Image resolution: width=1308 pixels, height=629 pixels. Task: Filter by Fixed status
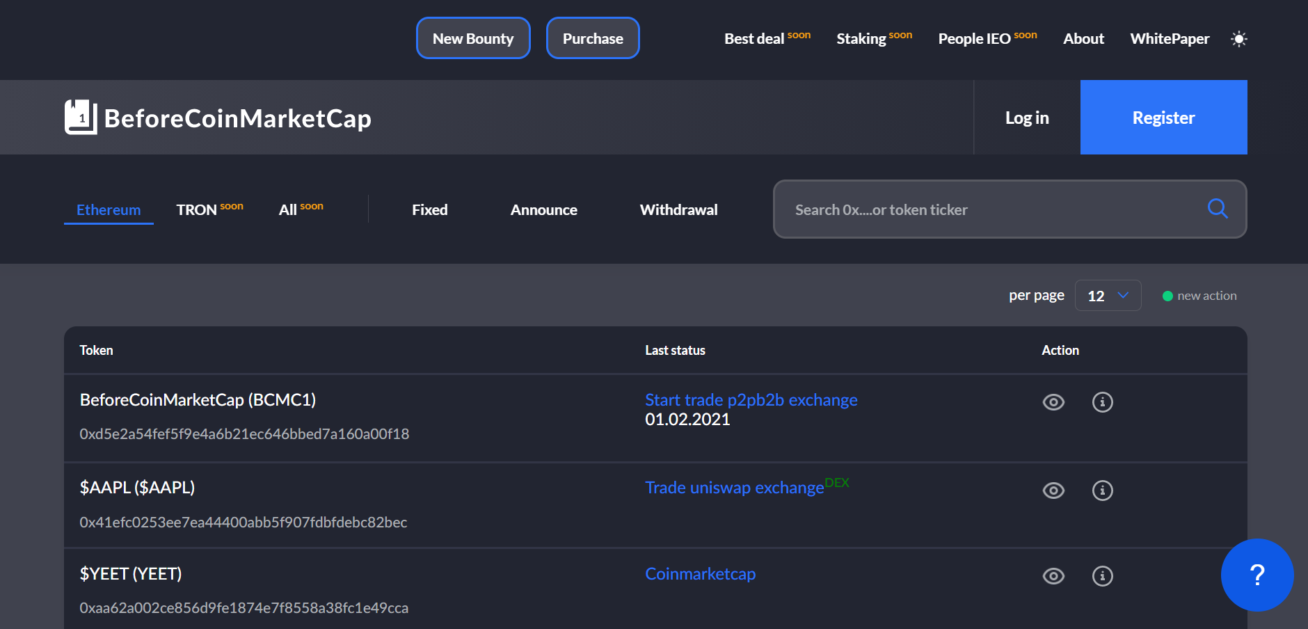click(x=430, y=210)
